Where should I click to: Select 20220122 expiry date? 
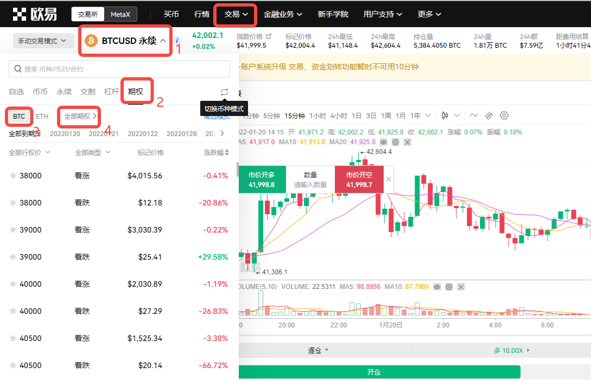143,134
